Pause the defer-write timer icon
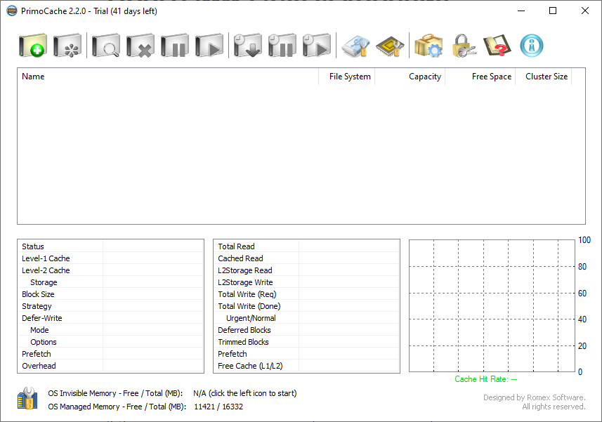 coord(282,46)
